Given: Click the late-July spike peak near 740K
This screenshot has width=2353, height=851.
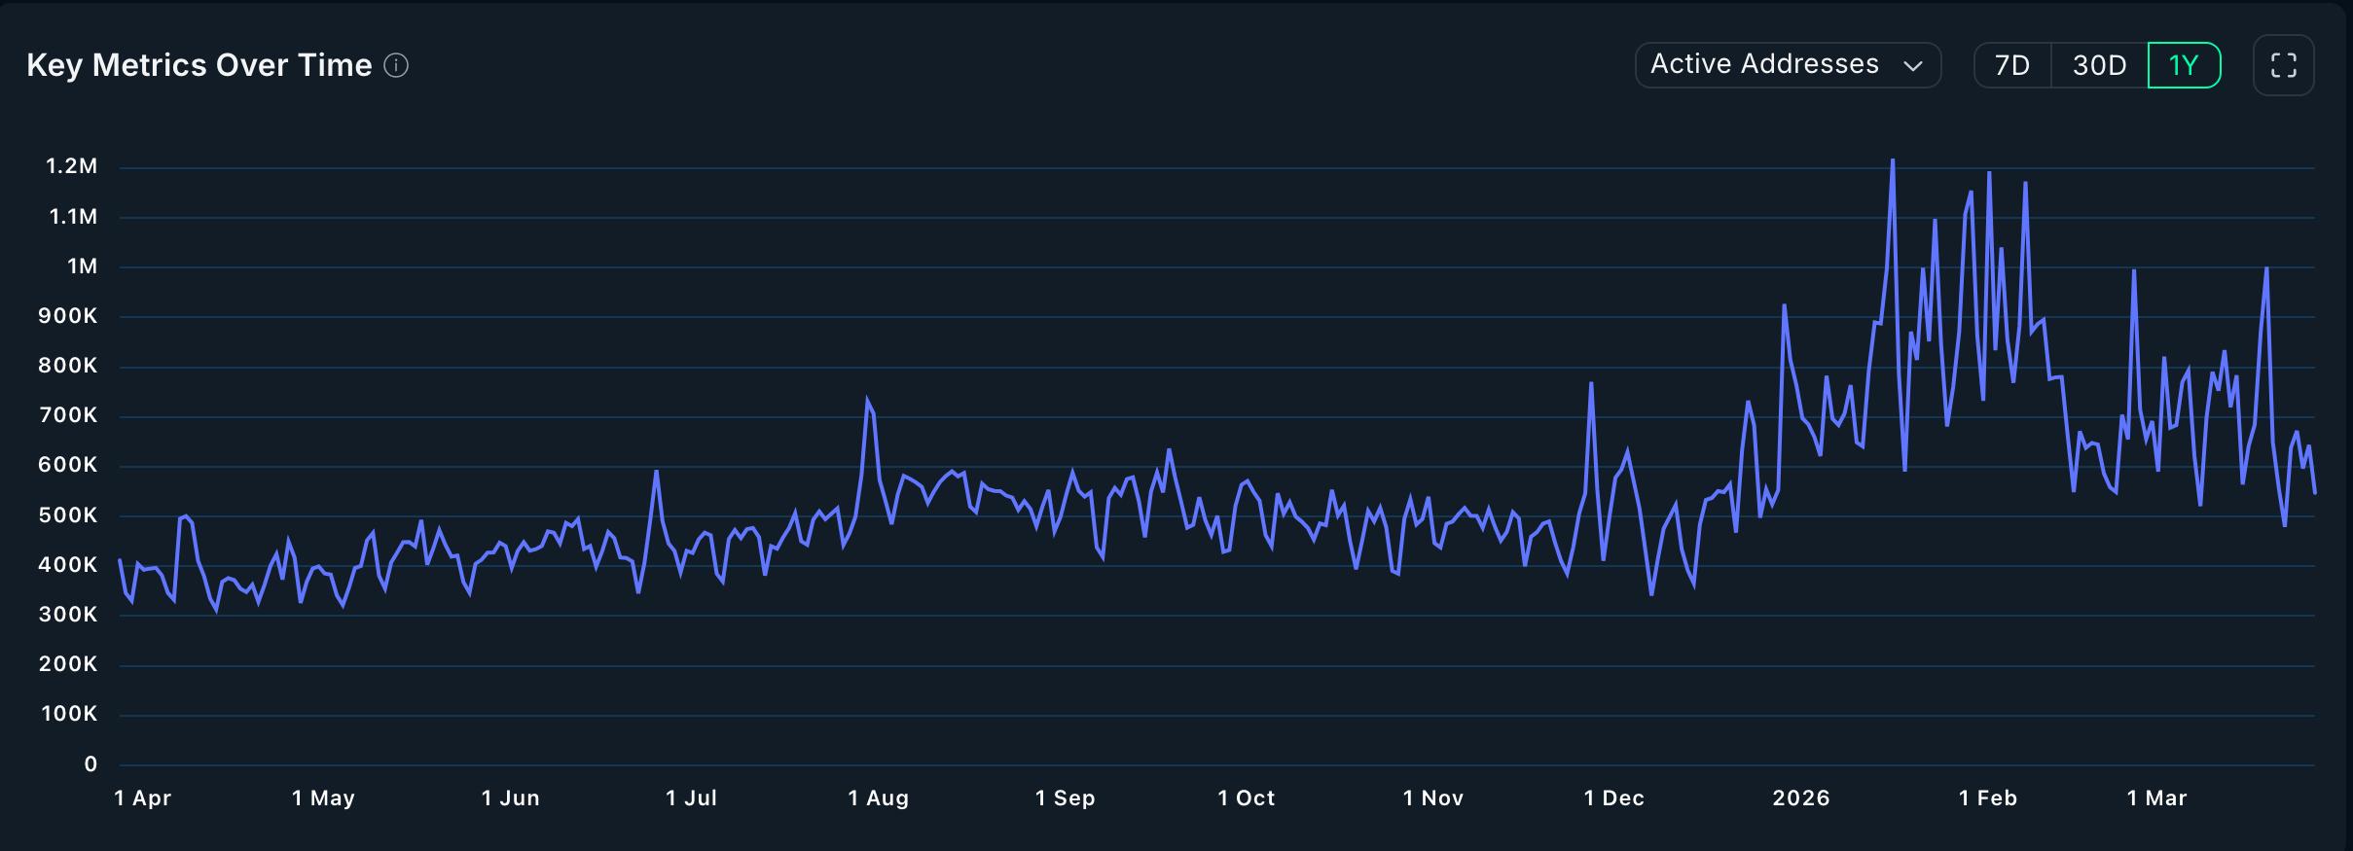Looking at the screenshot, I should click(x=867, y=399).
